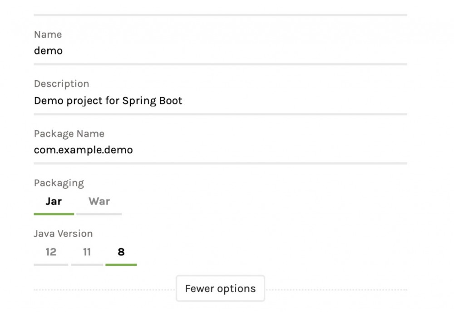The width and height of the screenshot is (454, 312).
Task: Click the Demo project for Spring Boot text
Action: (108, 101)
